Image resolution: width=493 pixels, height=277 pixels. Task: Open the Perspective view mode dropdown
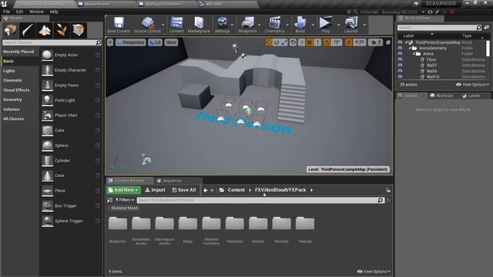[130, 42]
